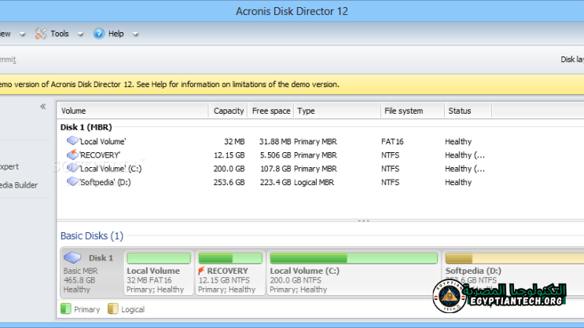Click the RECOVERY partition flag icon in disk map
Viewport: 584px width, 328px height.
[x=201, y=271]
